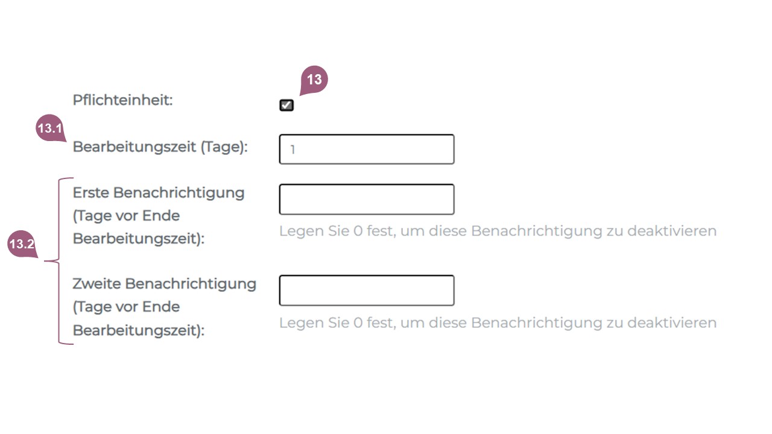This screenshot has width=772, height=434.
Task: Click the word "(Tage)" in the Bearbeitungszeit label
Action: pyautogui.click(x=224, y=147)
